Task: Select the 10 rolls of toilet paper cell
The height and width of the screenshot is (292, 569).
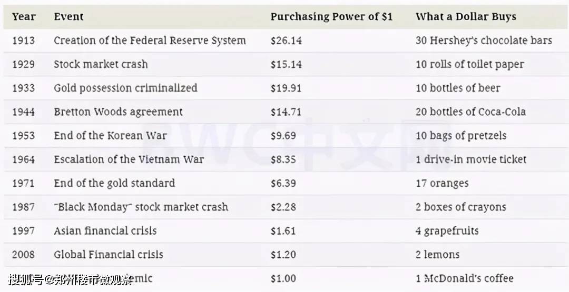Action: [469, 64]
